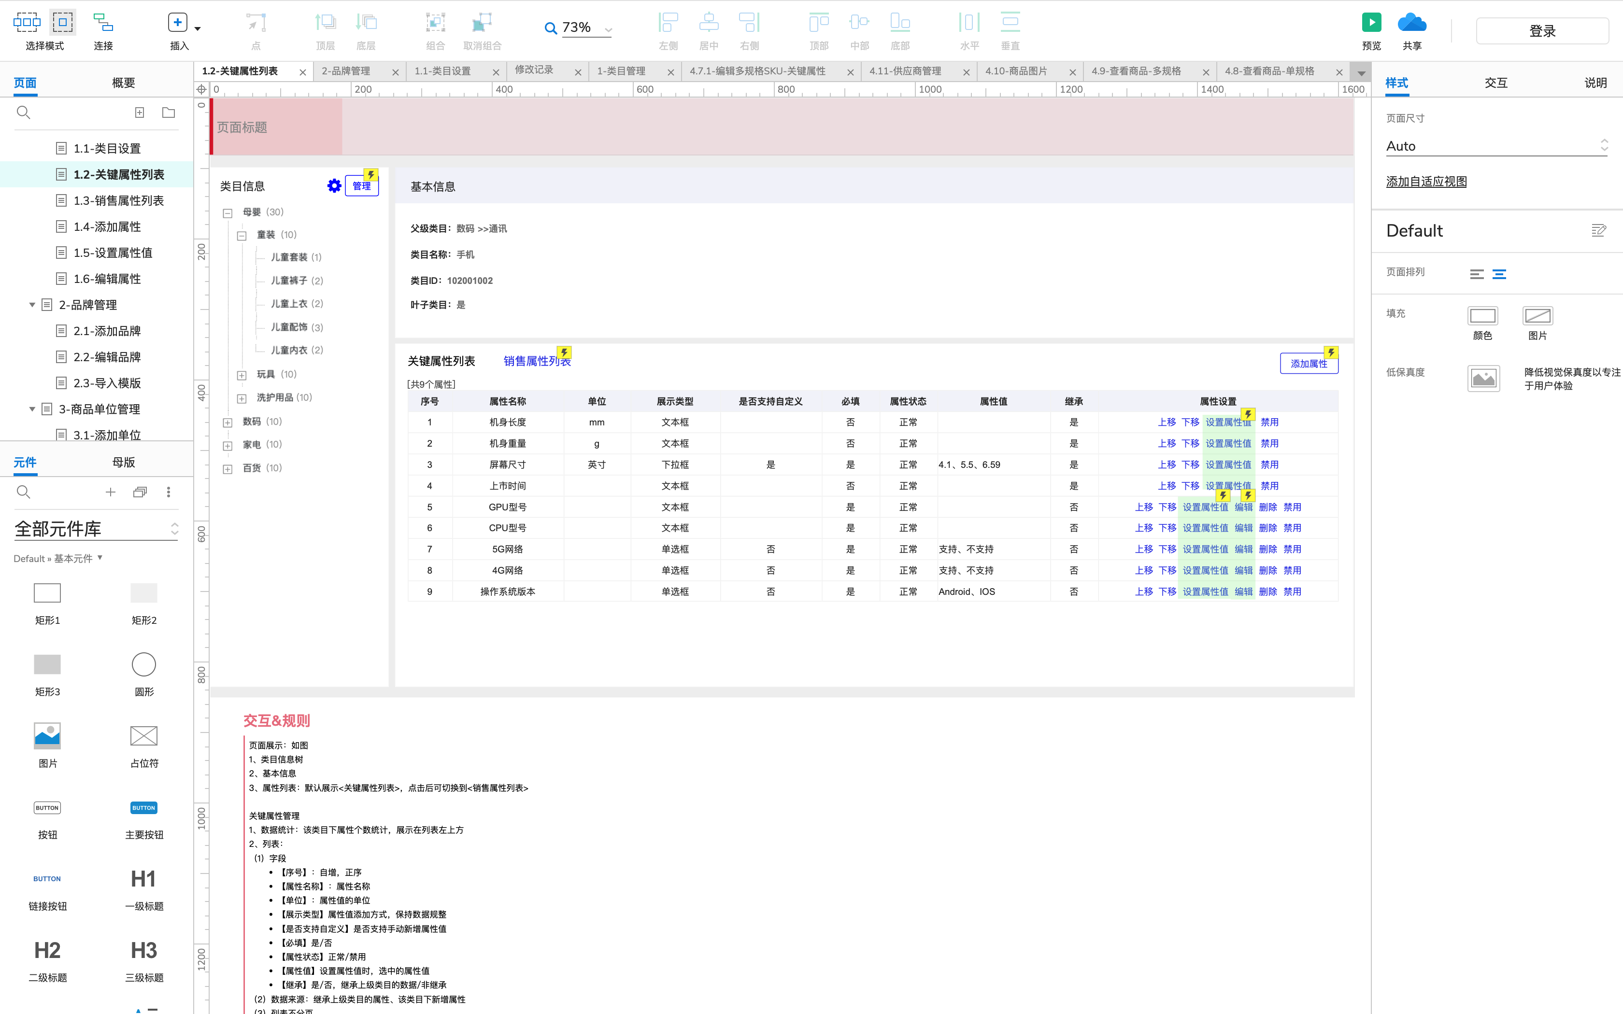Screen dimensions: 1623x1014
Task: Set page alignment to center
Action: (1499, 274)
